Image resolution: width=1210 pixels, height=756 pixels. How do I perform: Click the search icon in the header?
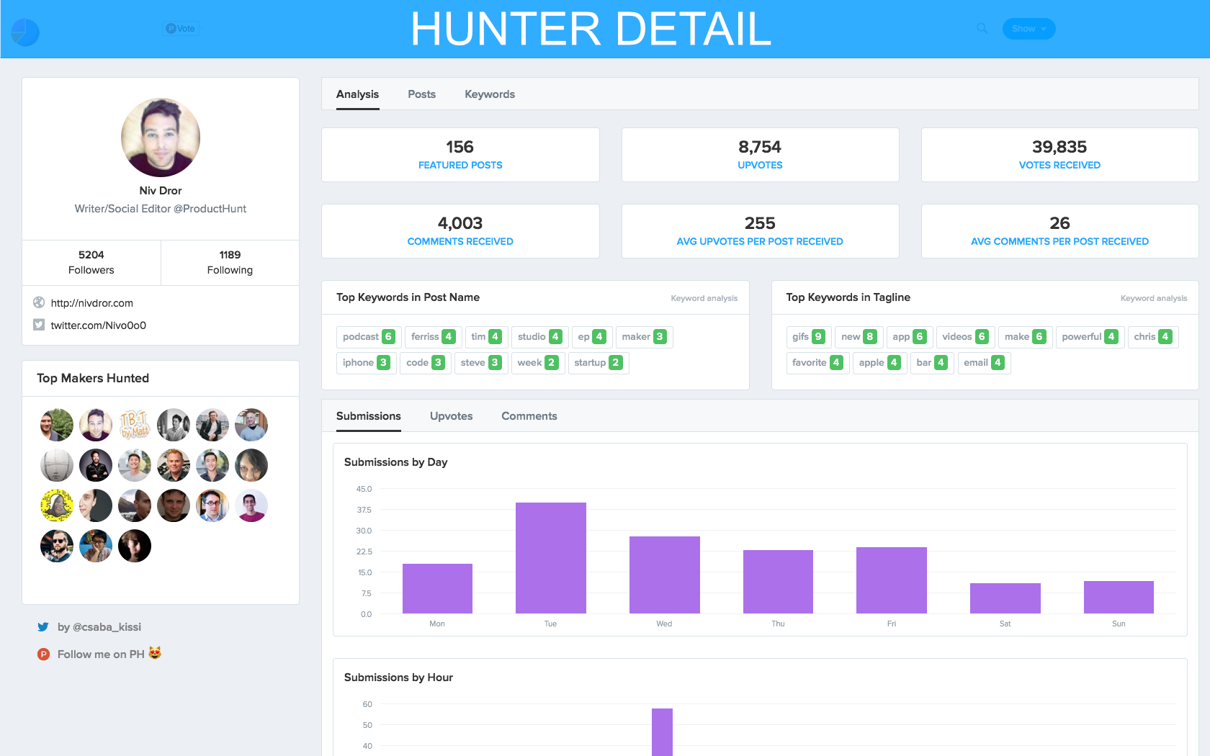coord(982,28)
